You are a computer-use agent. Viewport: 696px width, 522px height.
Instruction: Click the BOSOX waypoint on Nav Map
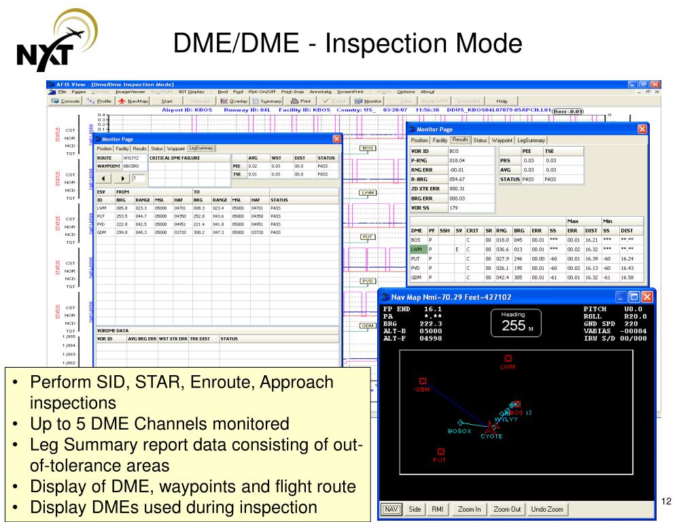tap(460, 423)
